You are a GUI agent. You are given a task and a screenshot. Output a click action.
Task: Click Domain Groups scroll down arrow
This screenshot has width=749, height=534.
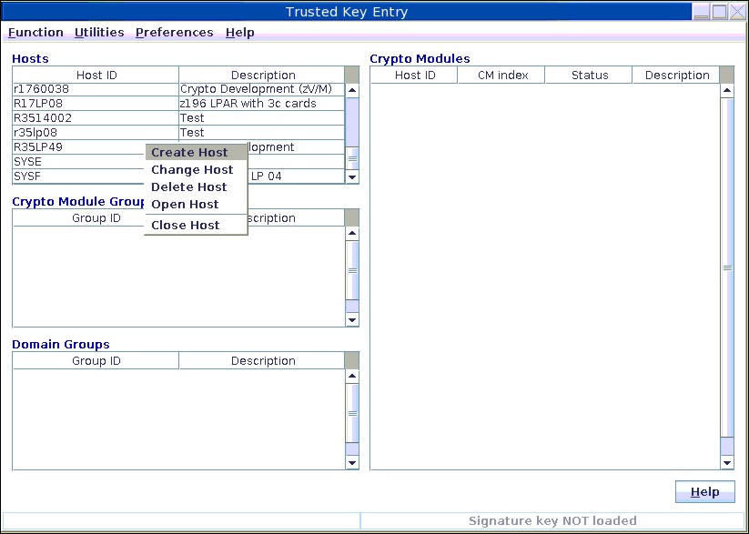point(352,462)
